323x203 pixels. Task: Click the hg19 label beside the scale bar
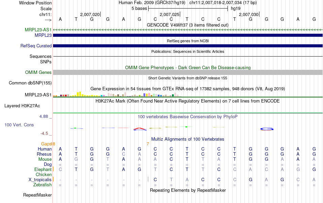pyautogui.click(x=236, y=9)
